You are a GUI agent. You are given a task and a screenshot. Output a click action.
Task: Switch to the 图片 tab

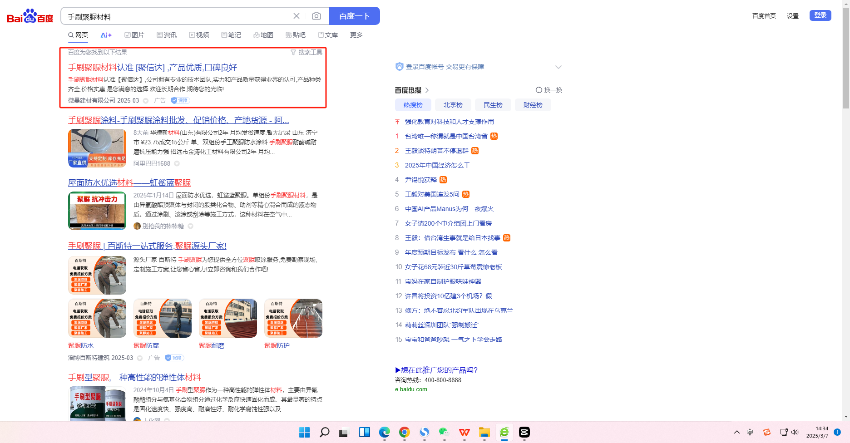click(x=134, y=35)
